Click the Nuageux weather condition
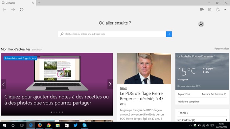230x129 pixels. (183, 79)
